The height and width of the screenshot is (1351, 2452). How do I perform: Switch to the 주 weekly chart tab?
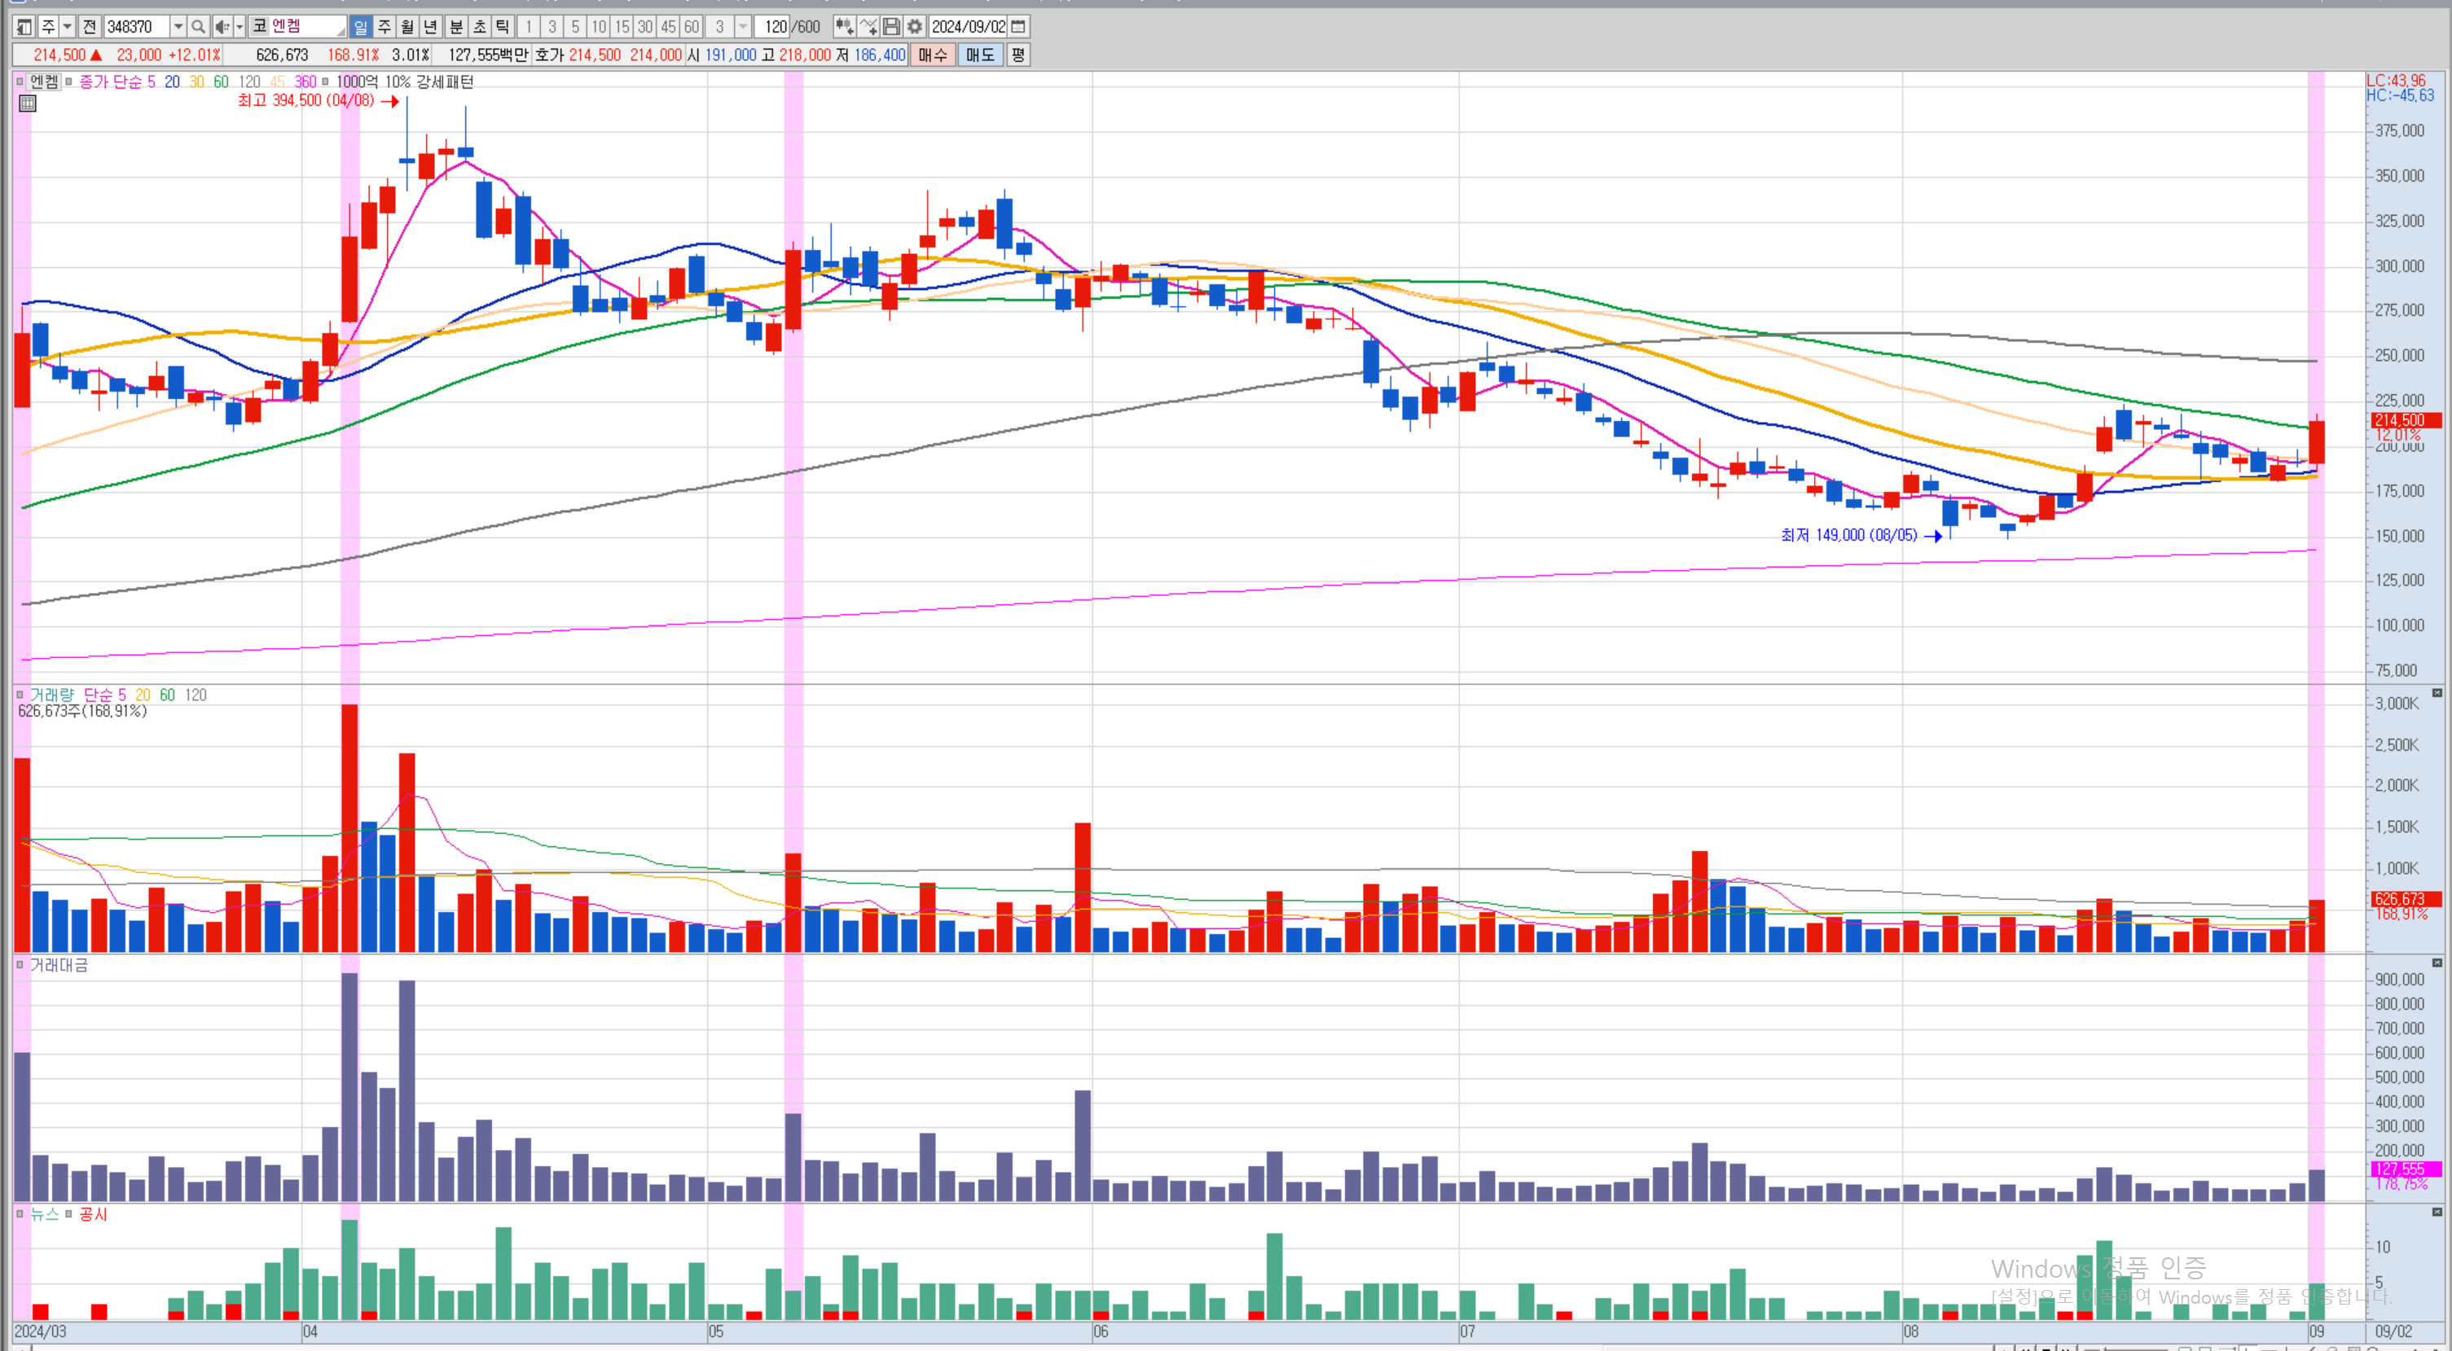(384, 27)
